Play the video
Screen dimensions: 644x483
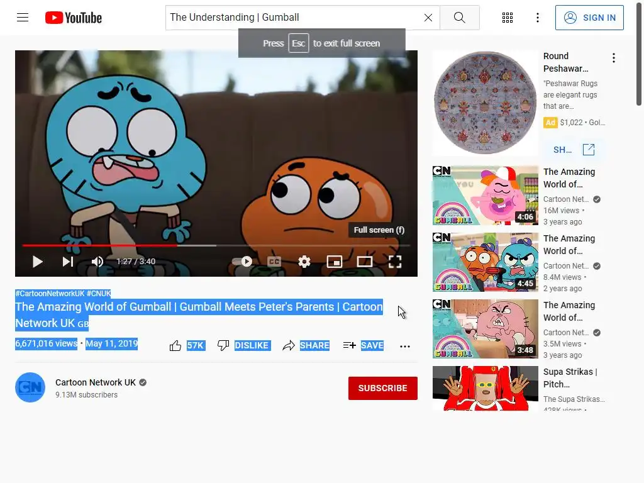point(37,262)
